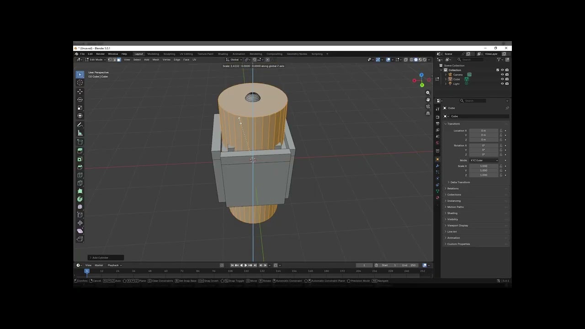
Task: Open timeline Playback popover
Action: 114,265
